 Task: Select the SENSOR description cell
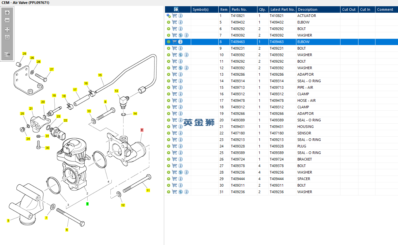click(x=319, y=133)
